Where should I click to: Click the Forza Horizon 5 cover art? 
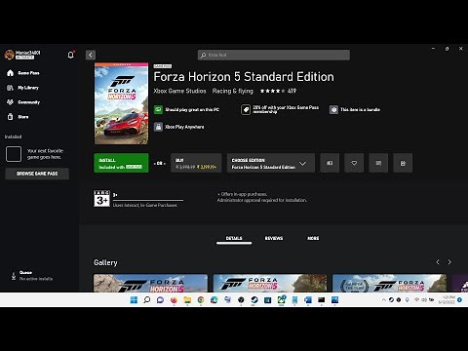click(x=121, y=103)
